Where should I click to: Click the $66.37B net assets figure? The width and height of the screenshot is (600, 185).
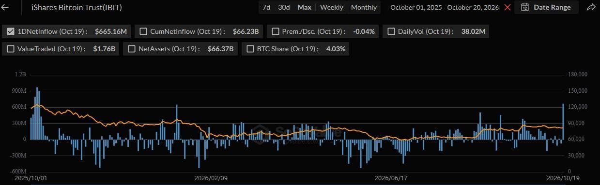click(220, 49)
